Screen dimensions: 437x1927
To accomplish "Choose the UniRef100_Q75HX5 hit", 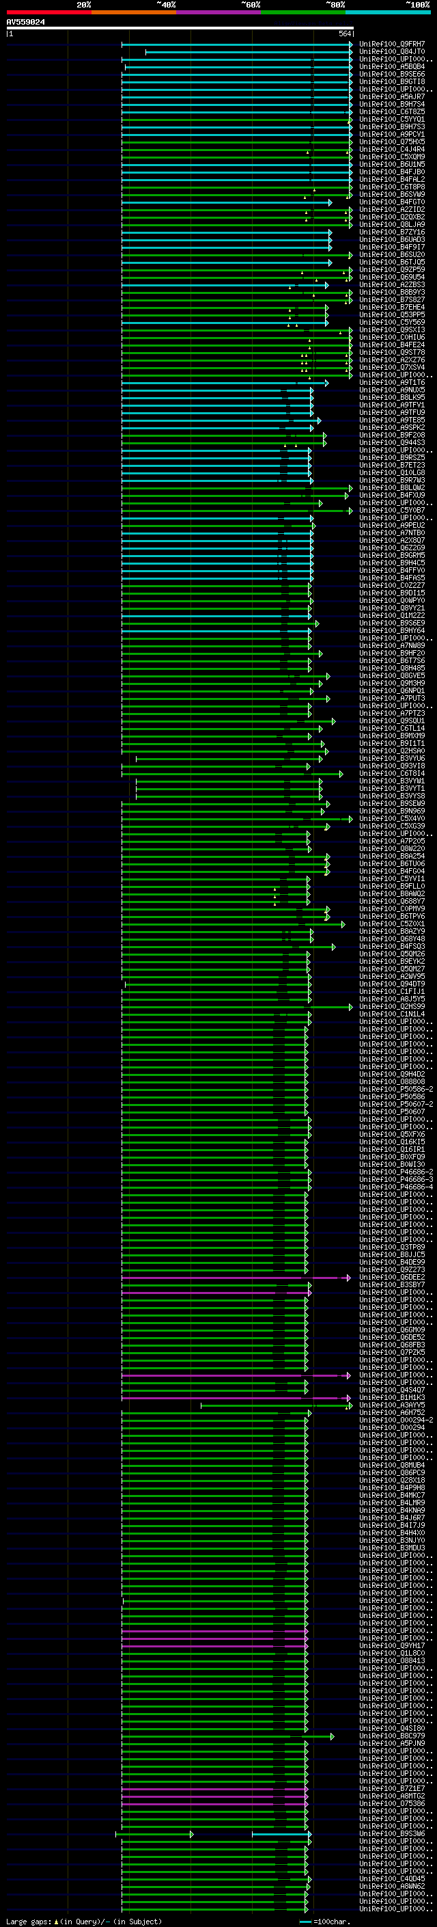I will [x=391, y=142].
